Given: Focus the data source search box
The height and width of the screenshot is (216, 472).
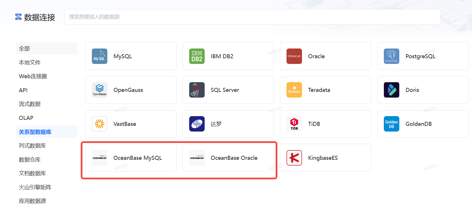Looking at the screenshot, I should (x=252, y=17).
